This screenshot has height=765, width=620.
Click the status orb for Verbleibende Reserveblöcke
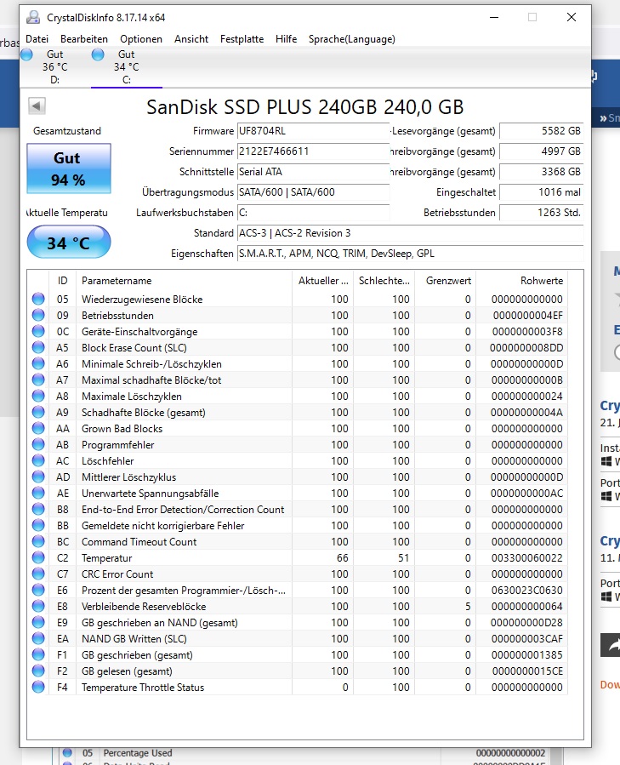tap(38, 607)
